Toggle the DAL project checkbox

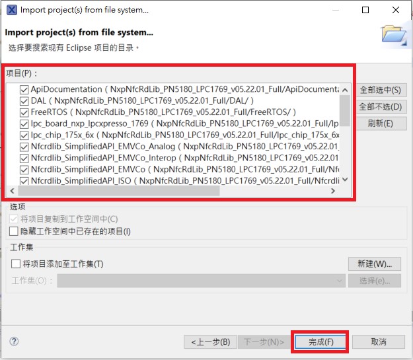click(x=24, y=101)
